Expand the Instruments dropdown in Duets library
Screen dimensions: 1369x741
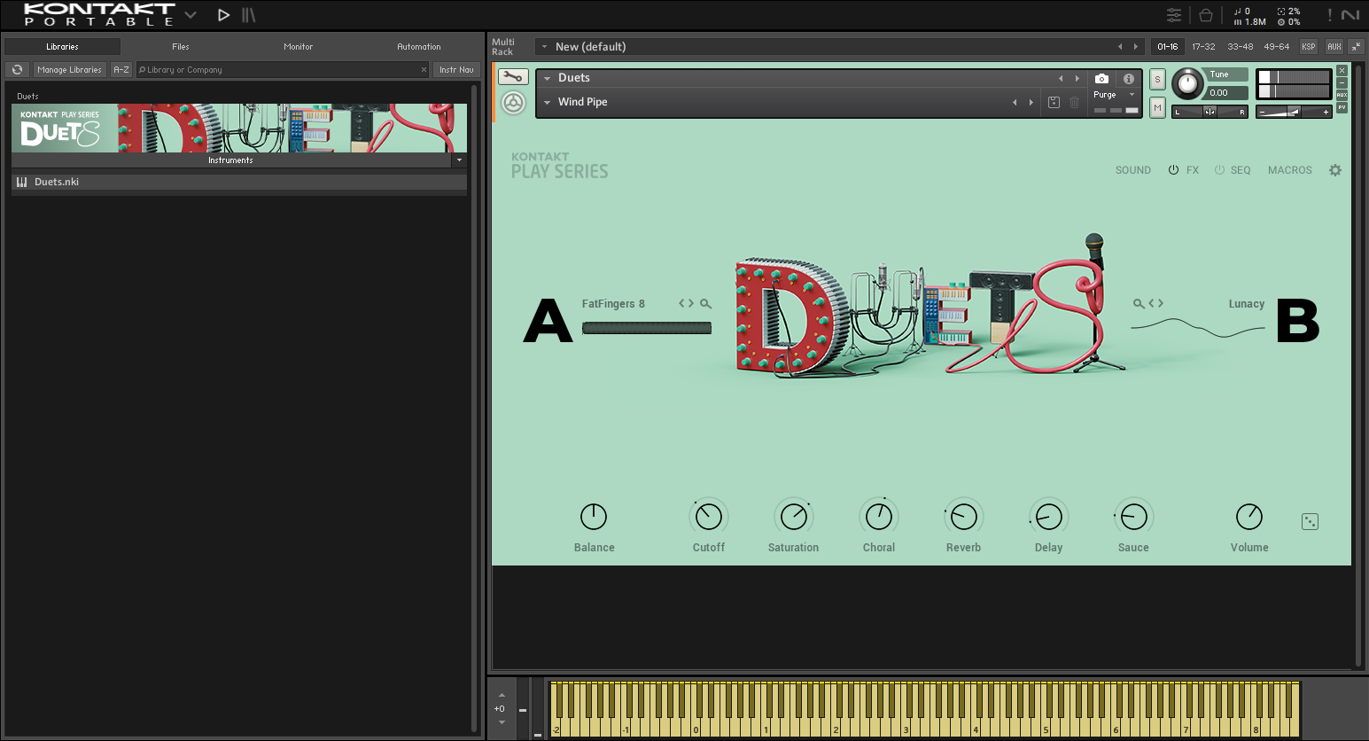459,160
